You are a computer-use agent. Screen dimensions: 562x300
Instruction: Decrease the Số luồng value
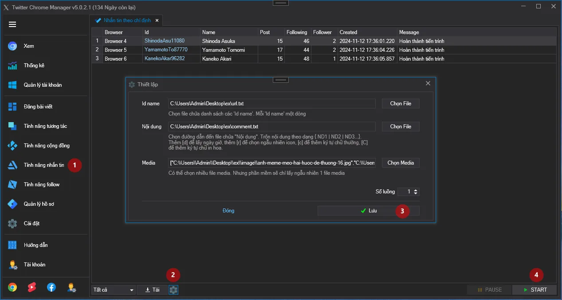point(416,193)
